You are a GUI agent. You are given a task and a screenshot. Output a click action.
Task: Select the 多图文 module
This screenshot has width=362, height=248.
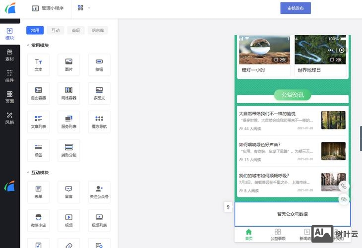click(99, 93)
